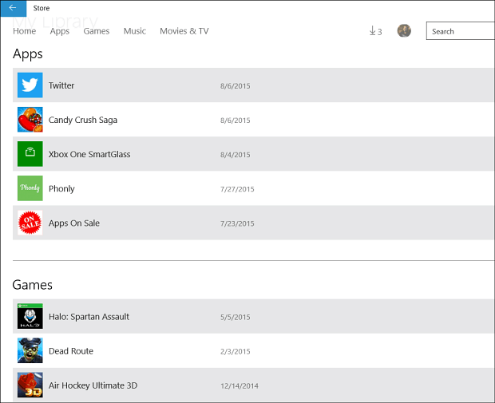Viewport: 495px width, 403px height.
Task: Open the Movies & TV tab
Action: click(x=184, y=31)
